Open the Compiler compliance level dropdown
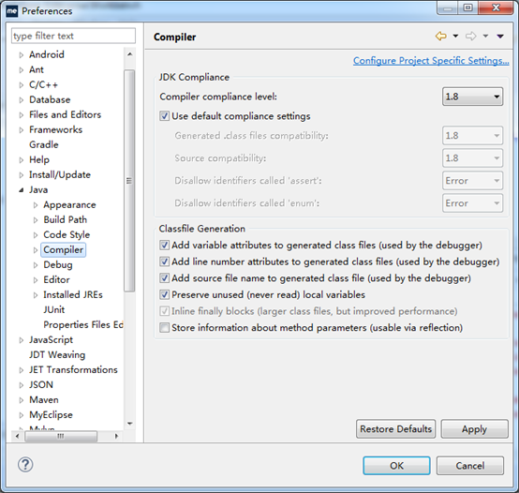Screen dimensions: 519x493 coord(472,97)
